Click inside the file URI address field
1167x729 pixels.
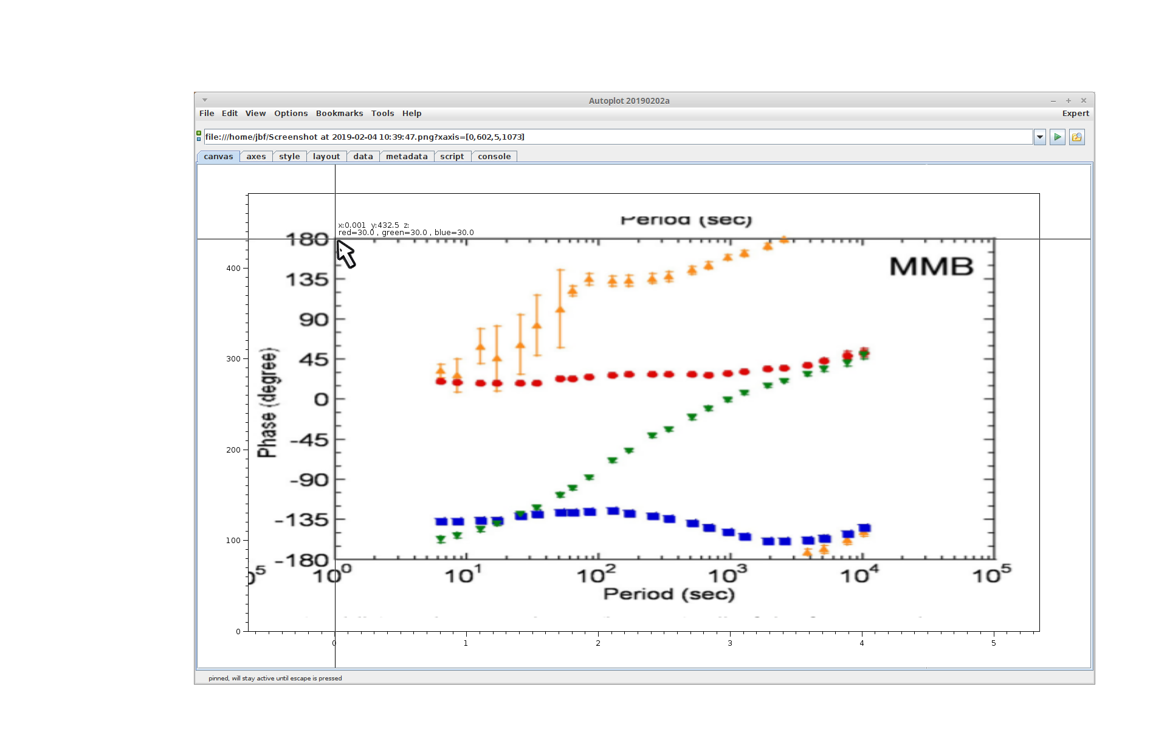click(608, 137)
